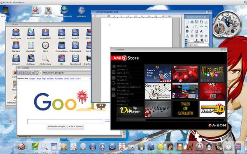The height and width of the screenshot is (154, 247).
Task: Launch the Clock icon in Utilities
Action: coord(45,47)
